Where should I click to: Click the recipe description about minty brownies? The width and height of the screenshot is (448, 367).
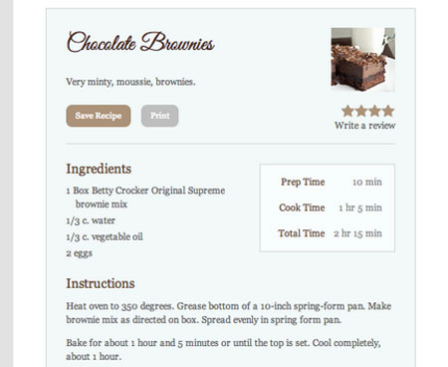pos(130,82)
